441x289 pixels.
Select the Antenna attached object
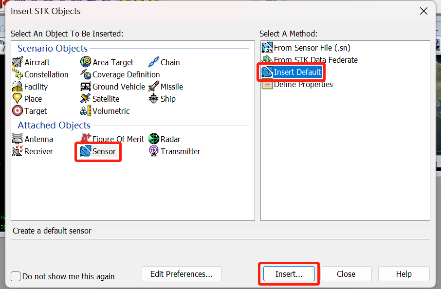click(18, 139)
